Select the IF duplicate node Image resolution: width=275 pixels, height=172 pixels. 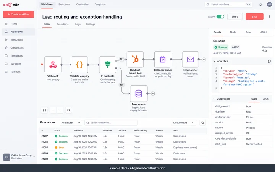point(107,65)
